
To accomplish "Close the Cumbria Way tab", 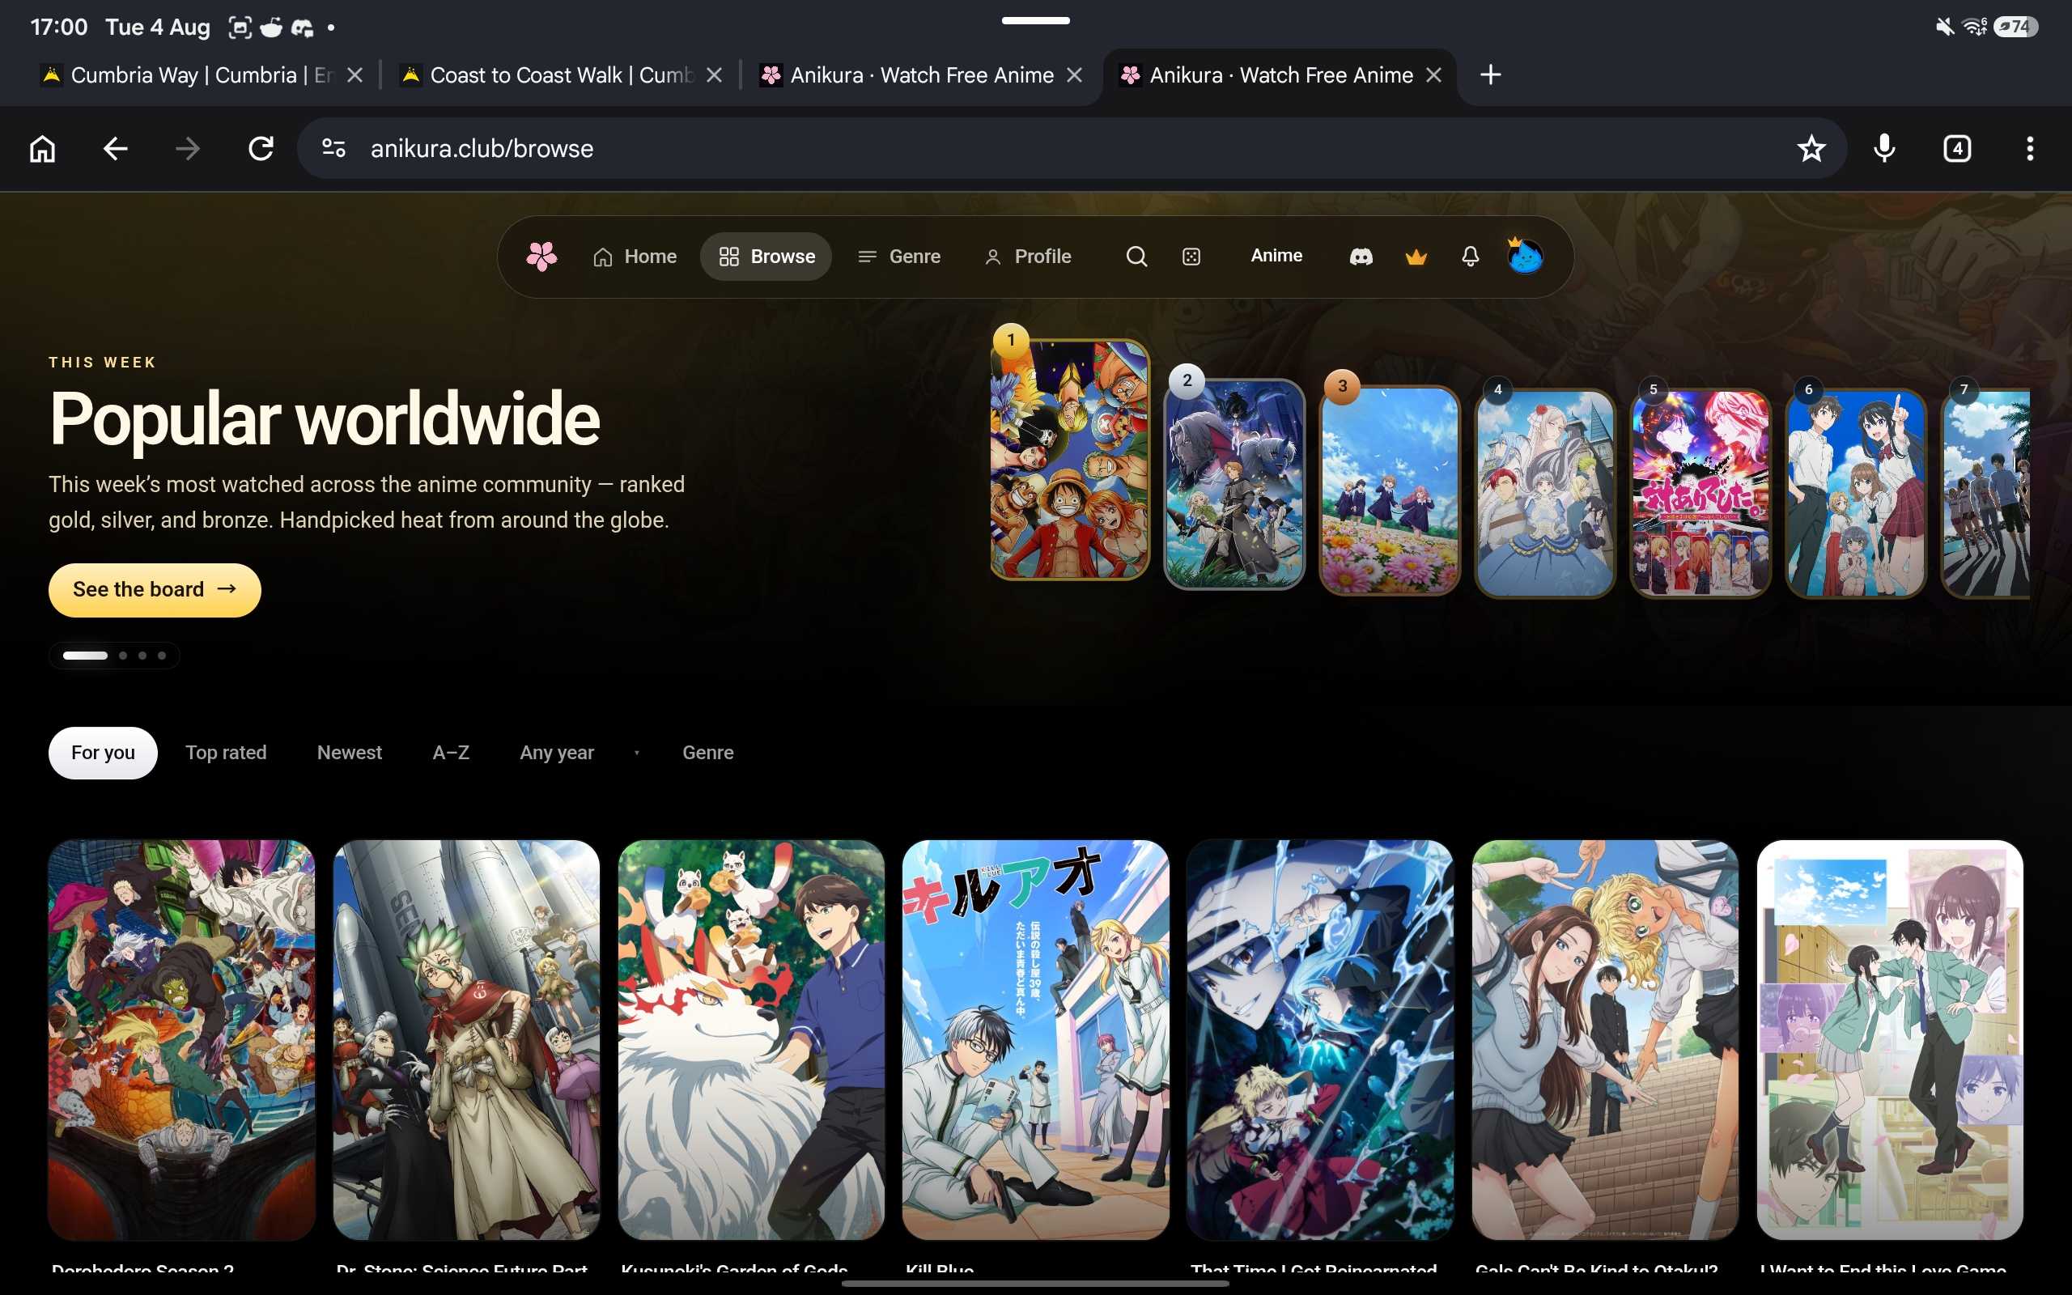I will (355, 75).
